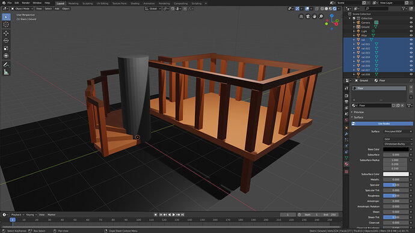Open the Keying dropdown in timeline
Screen dimensions: 415x233
[31, 215]
